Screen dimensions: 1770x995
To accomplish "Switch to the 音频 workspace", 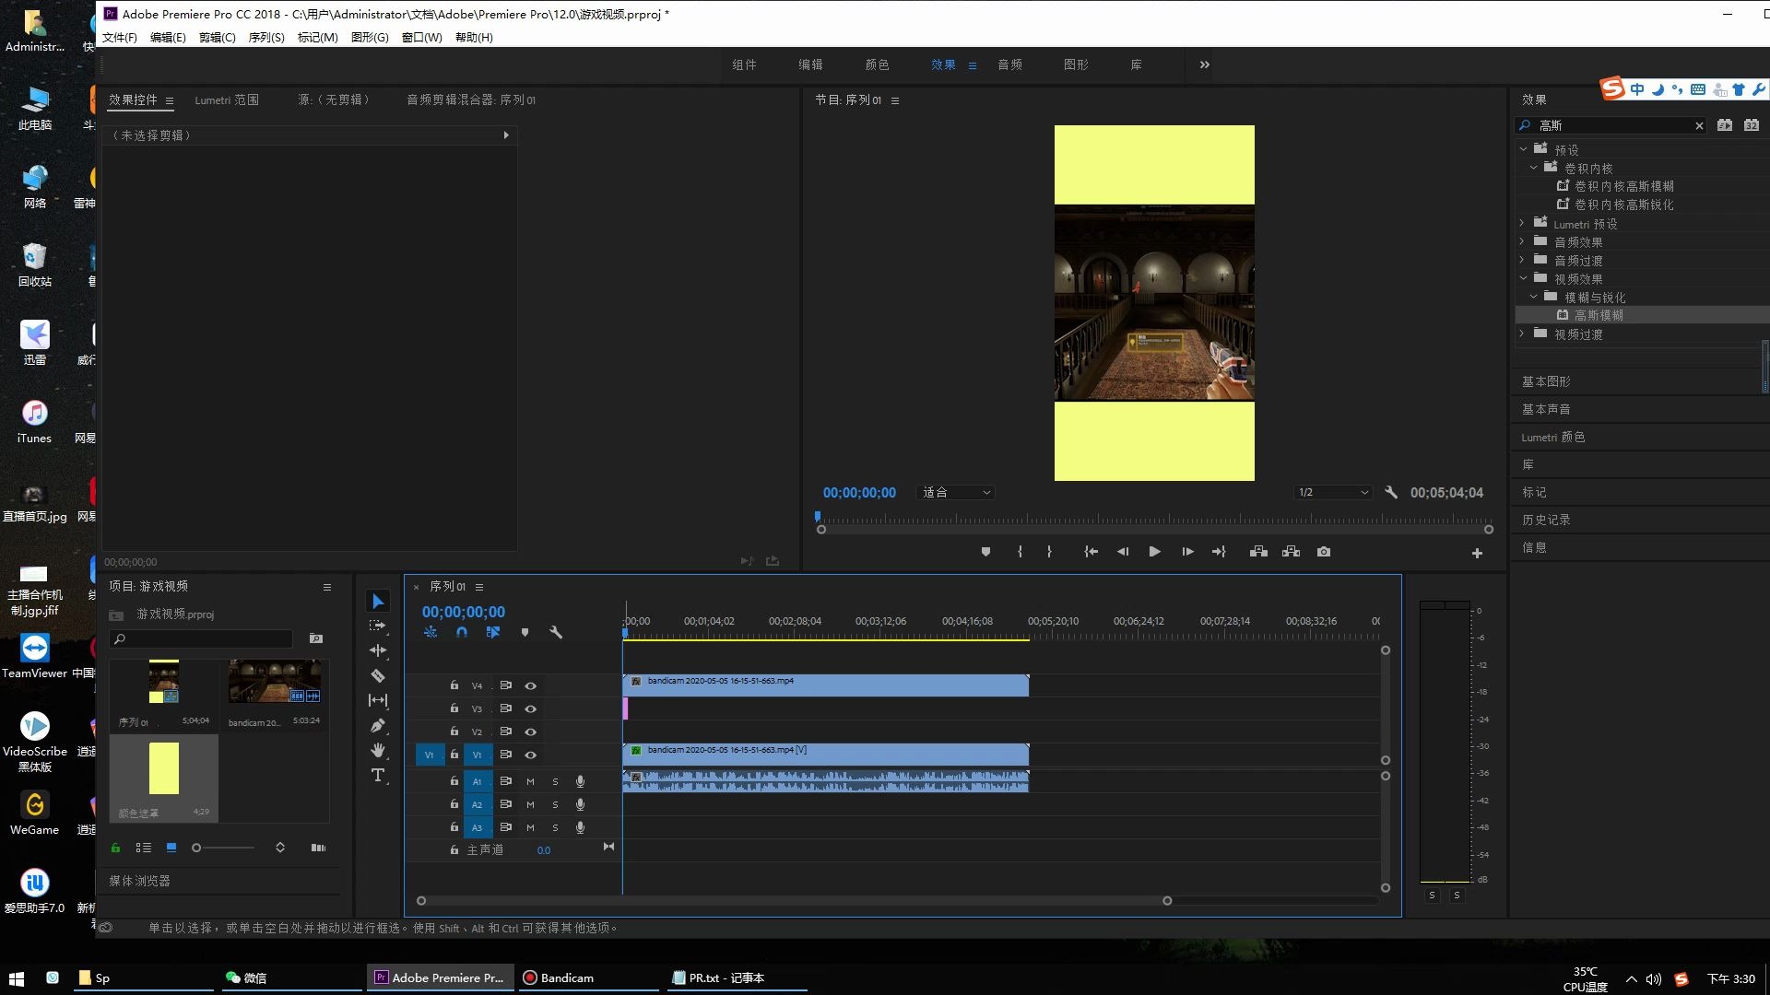I will click(1009, 64).
